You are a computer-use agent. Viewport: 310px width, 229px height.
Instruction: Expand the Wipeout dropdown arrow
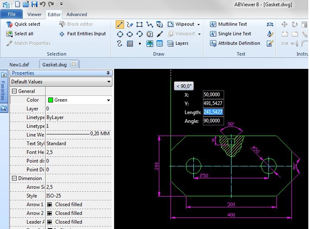point(198,24)
